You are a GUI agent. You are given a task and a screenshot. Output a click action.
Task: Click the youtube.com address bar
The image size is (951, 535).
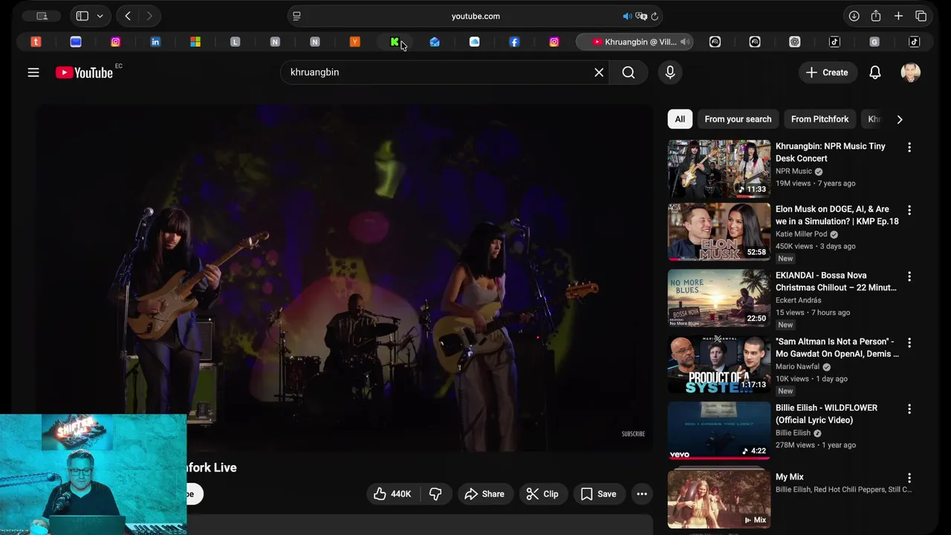pyautogui.click(x=475, y=16)
